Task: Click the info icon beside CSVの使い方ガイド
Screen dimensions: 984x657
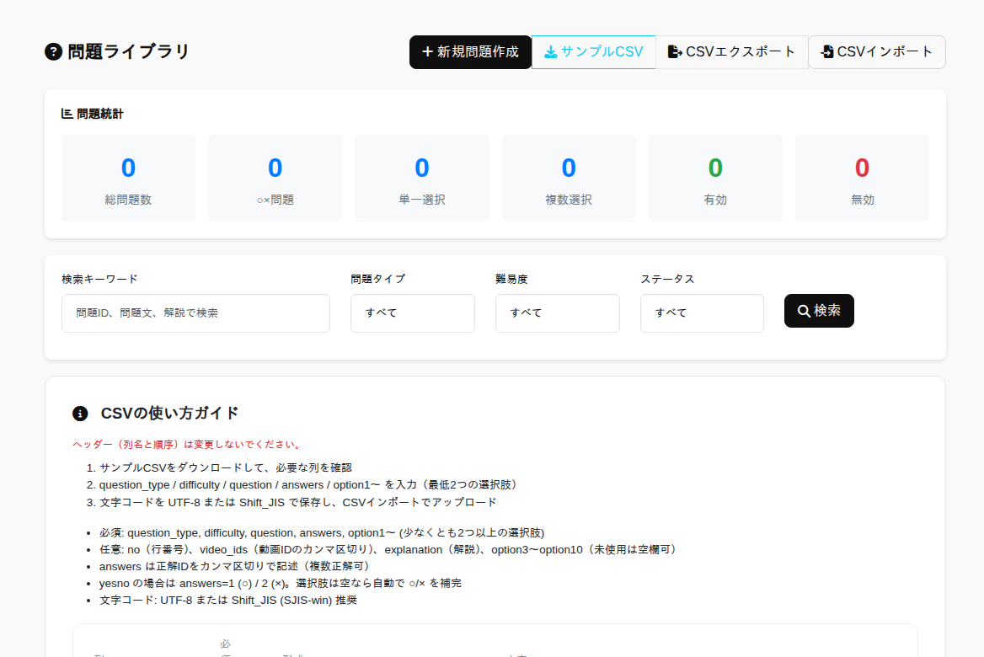Action: (80, 413)
